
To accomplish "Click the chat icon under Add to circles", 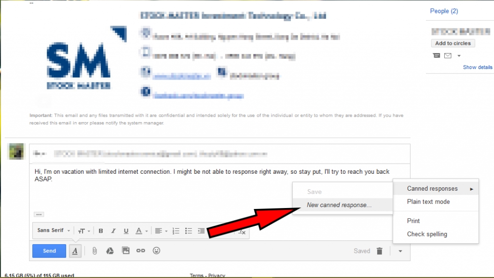I will coord(436,56).
